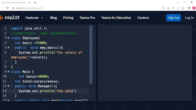Click the share page icon
196x110 pixels.
(178, 8)
